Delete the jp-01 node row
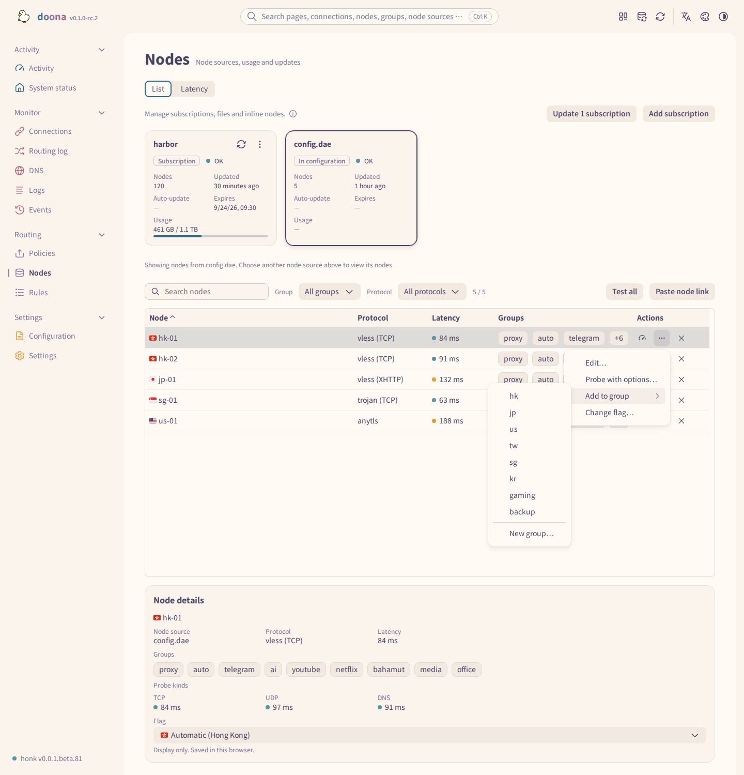This screenshot has height=775, width=744. click(681, 379)
